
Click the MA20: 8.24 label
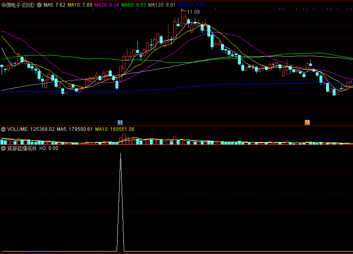point(107,5)
